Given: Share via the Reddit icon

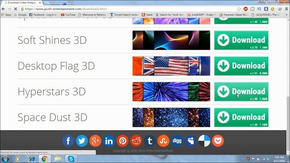Looking at the screenshot, I should 136,141.
